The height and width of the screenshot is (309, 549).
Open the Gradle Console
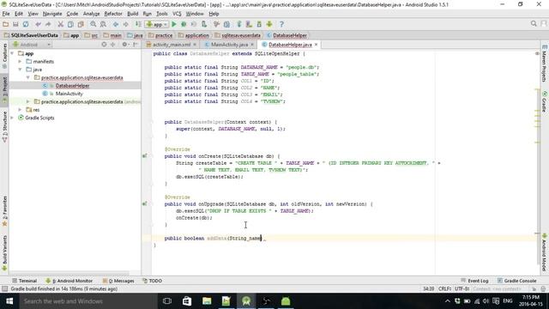coord(516,281)
